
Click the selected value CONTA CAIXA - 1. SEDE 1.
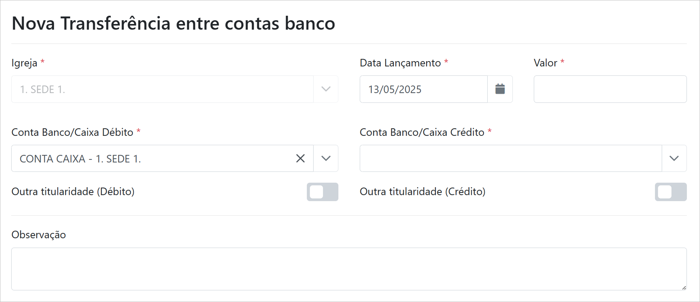tap(80, 159)
